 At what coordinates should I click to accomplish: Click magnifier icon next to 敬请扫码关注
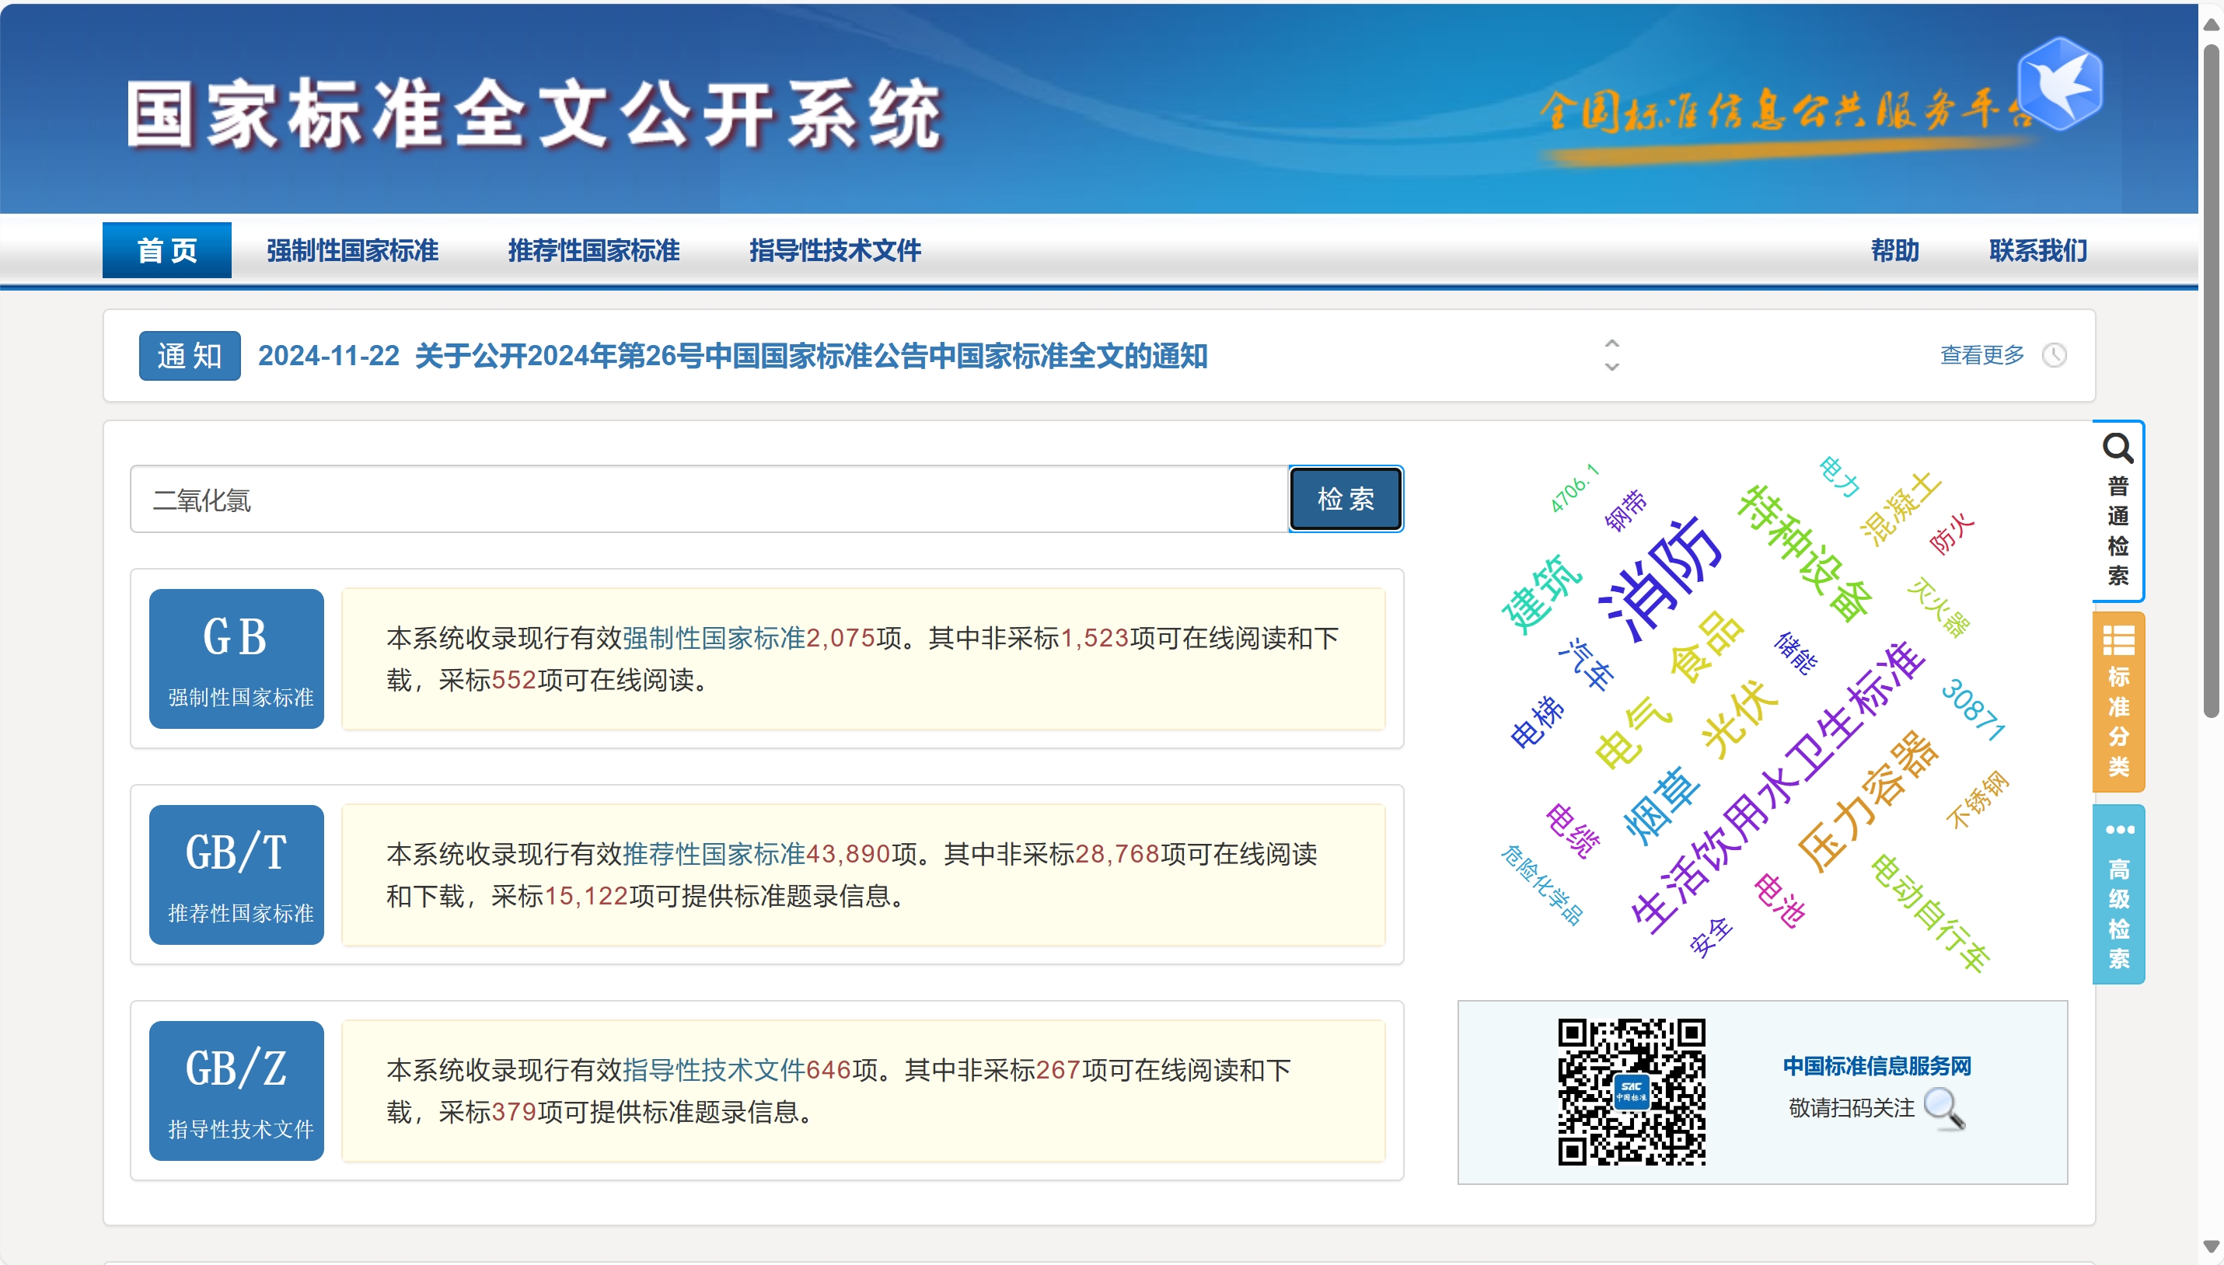point(1944,1109)
